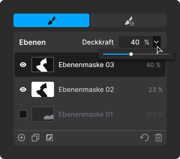Select the Ebenenmaske 02 layer name
Image resolution: width=180 pixels, height=159 pixels.
tap(86, 90)
